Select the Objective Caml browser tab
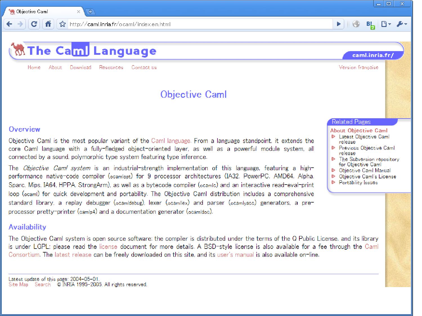The height and width of the screenshot is (316, 422). coord(44,12)
